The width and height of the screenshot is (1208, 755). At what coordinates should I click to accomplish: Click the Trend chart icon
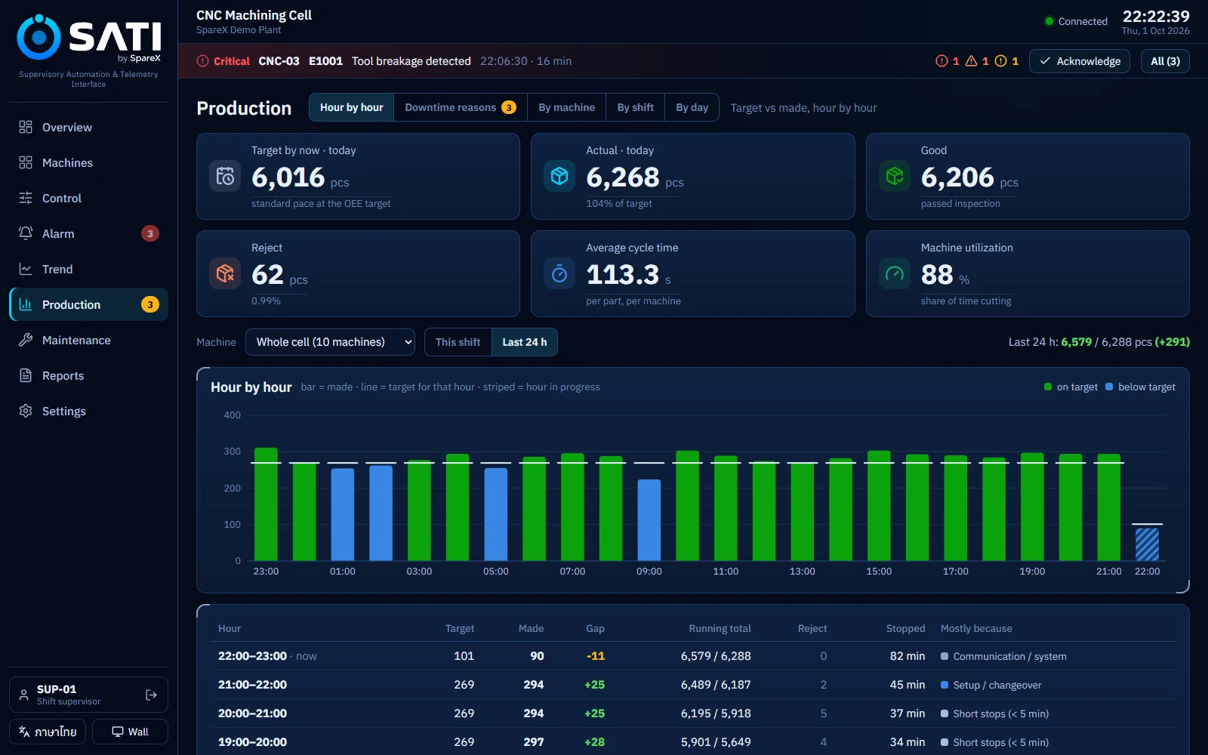click(26, 269)
